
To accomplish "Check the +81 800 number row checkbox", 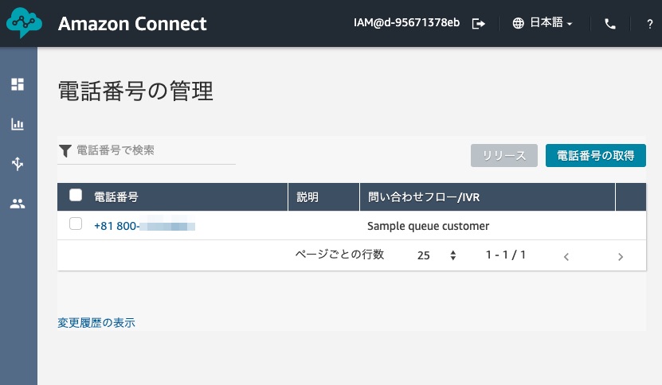I will pos(76,224).
